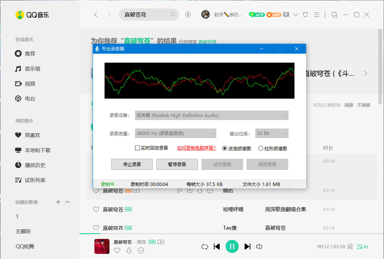
Task: Click the green Lv7 membership badge
Action: [257, 14]
